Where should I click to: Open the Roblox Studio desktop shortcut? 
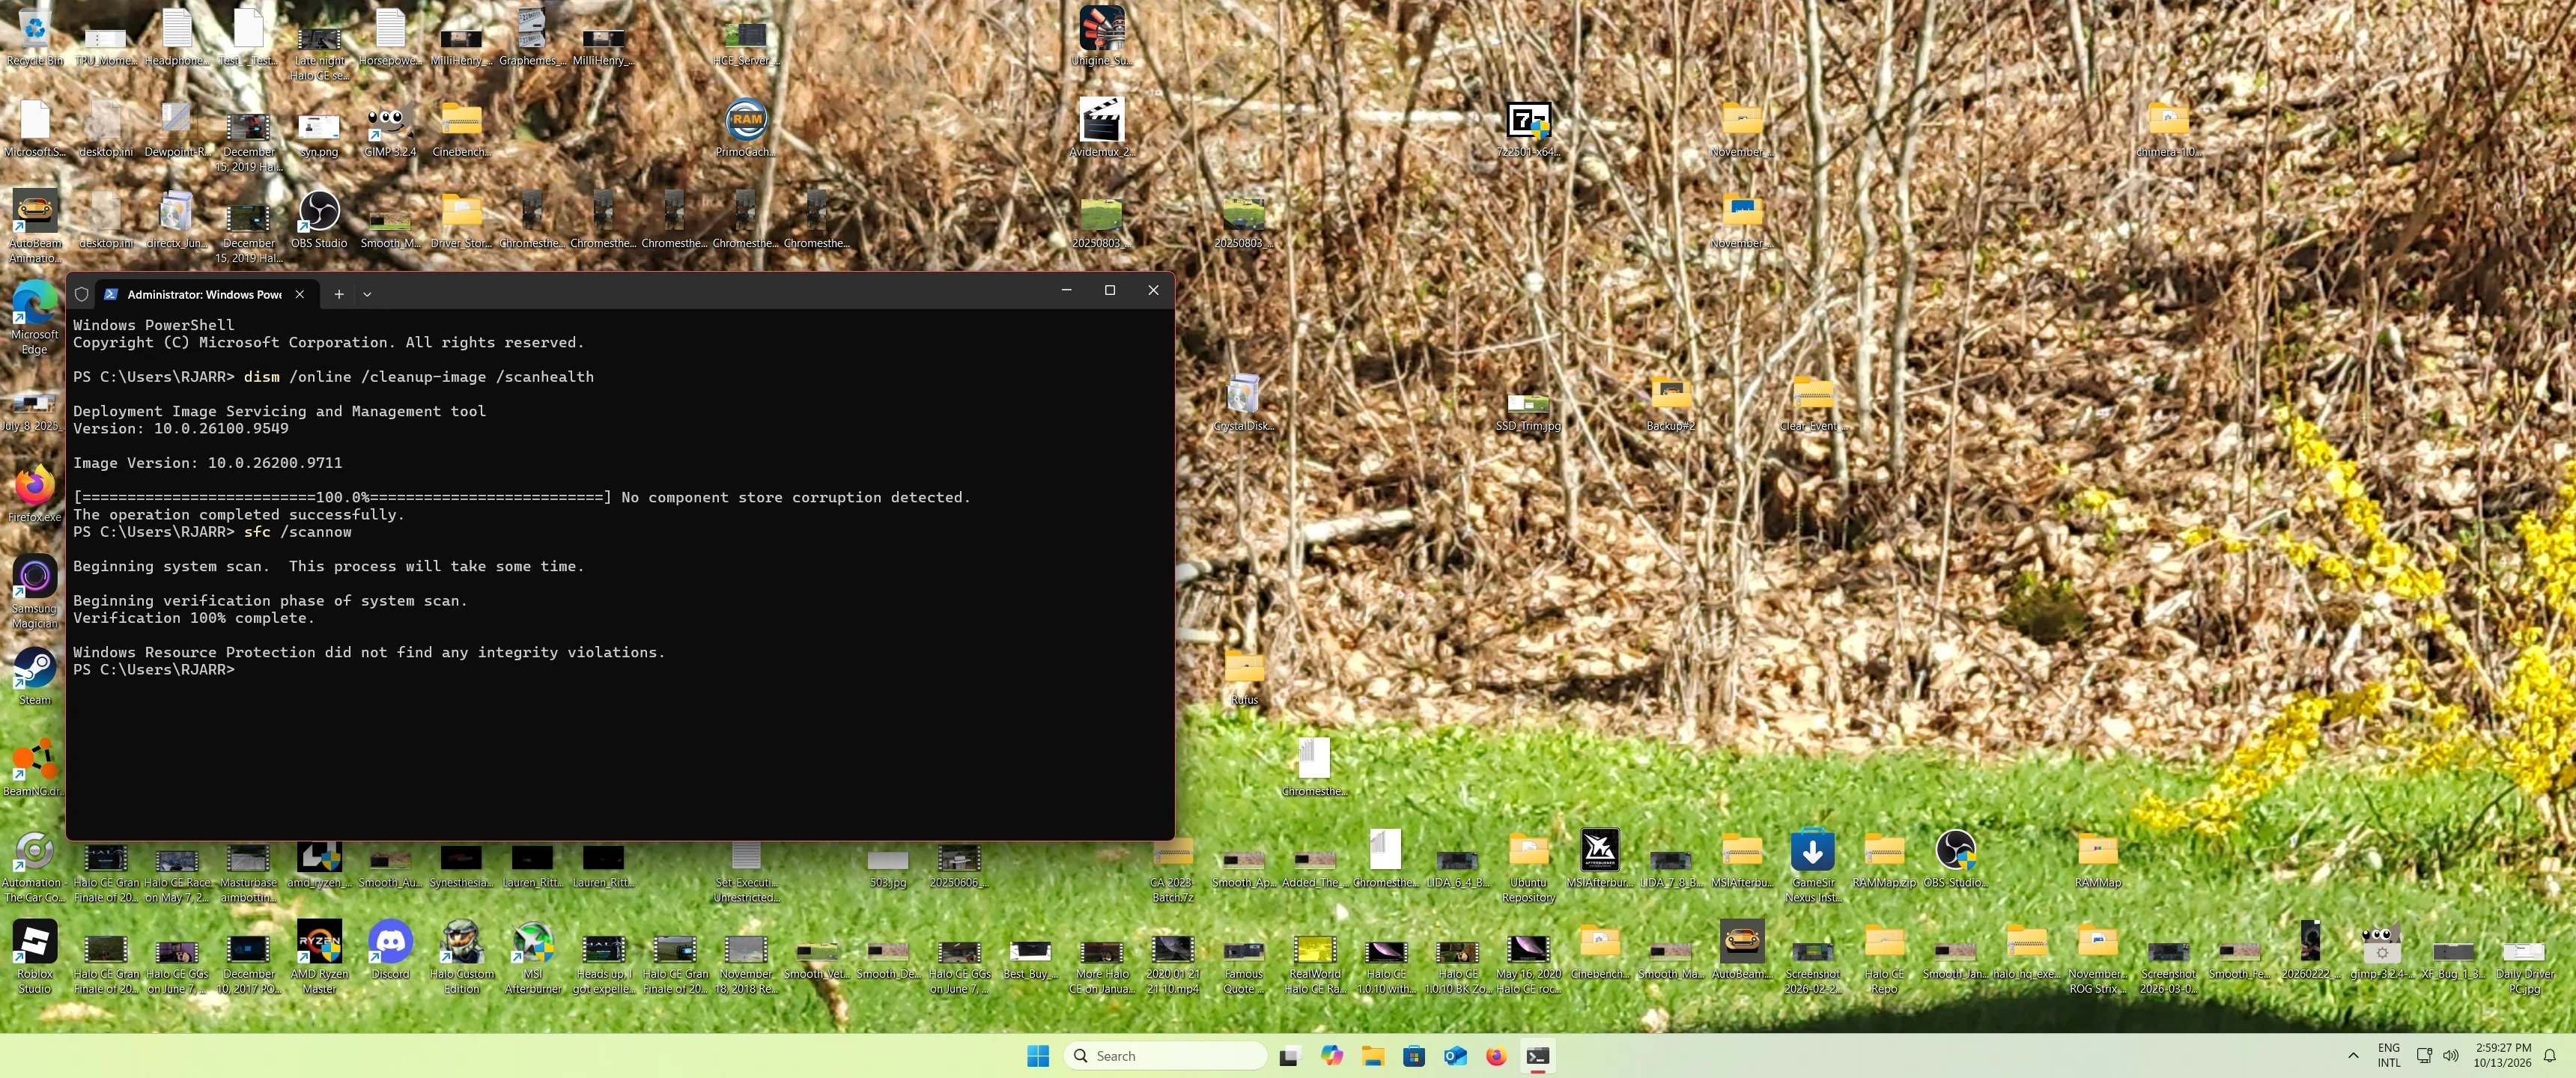click(35, 957)
